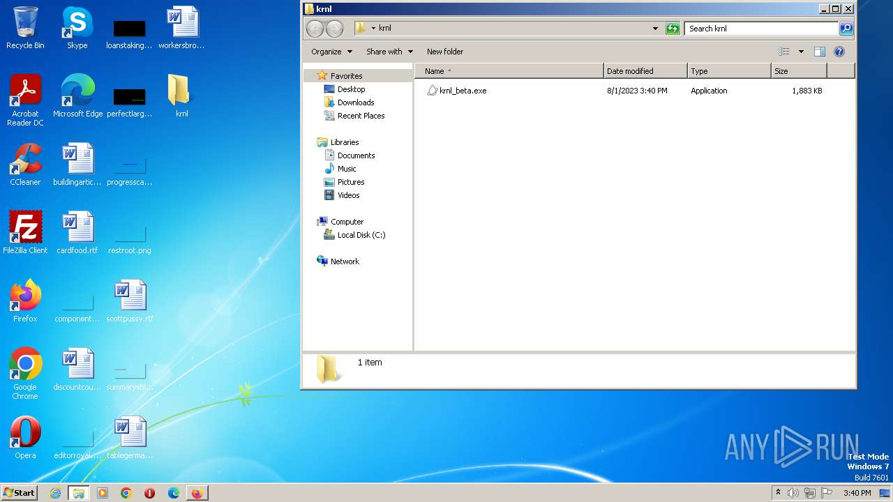Open Music library
Image resolution: width=893 pixels, height=502 pixels.
(x=340, y=169)
